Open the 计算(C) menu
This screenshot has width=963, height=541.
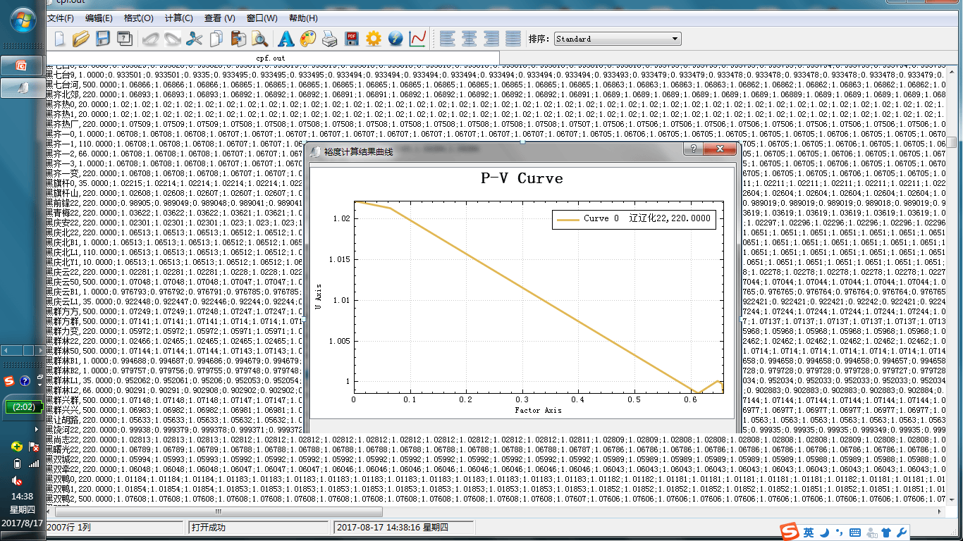point(178,18)
